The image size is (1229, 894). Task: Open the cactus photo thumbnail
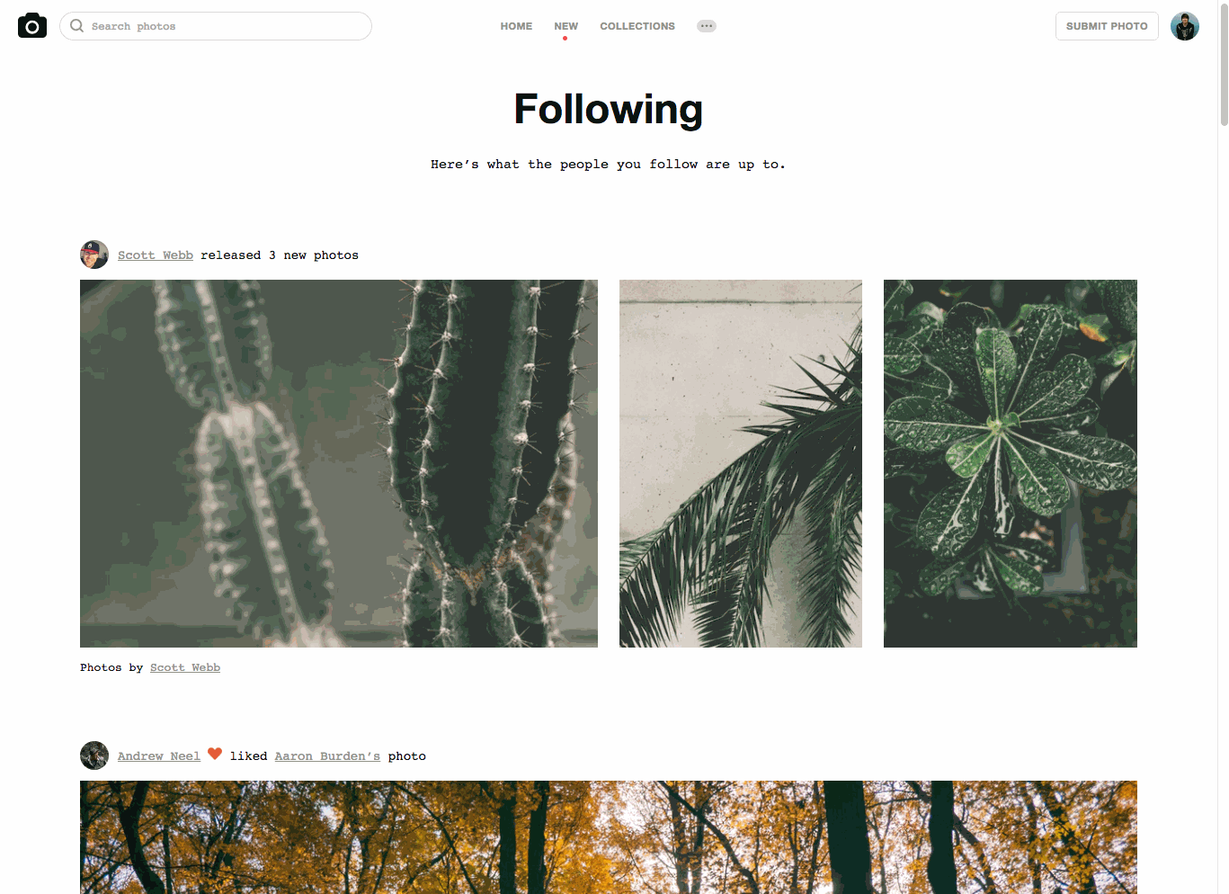coord(339,463)
